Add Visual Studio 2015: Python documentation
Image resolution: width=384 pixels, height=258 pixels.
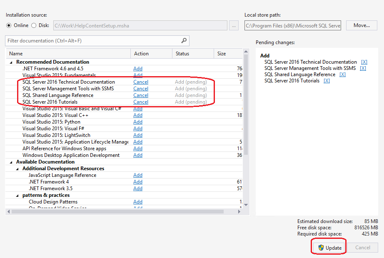[x=138, y=122]
